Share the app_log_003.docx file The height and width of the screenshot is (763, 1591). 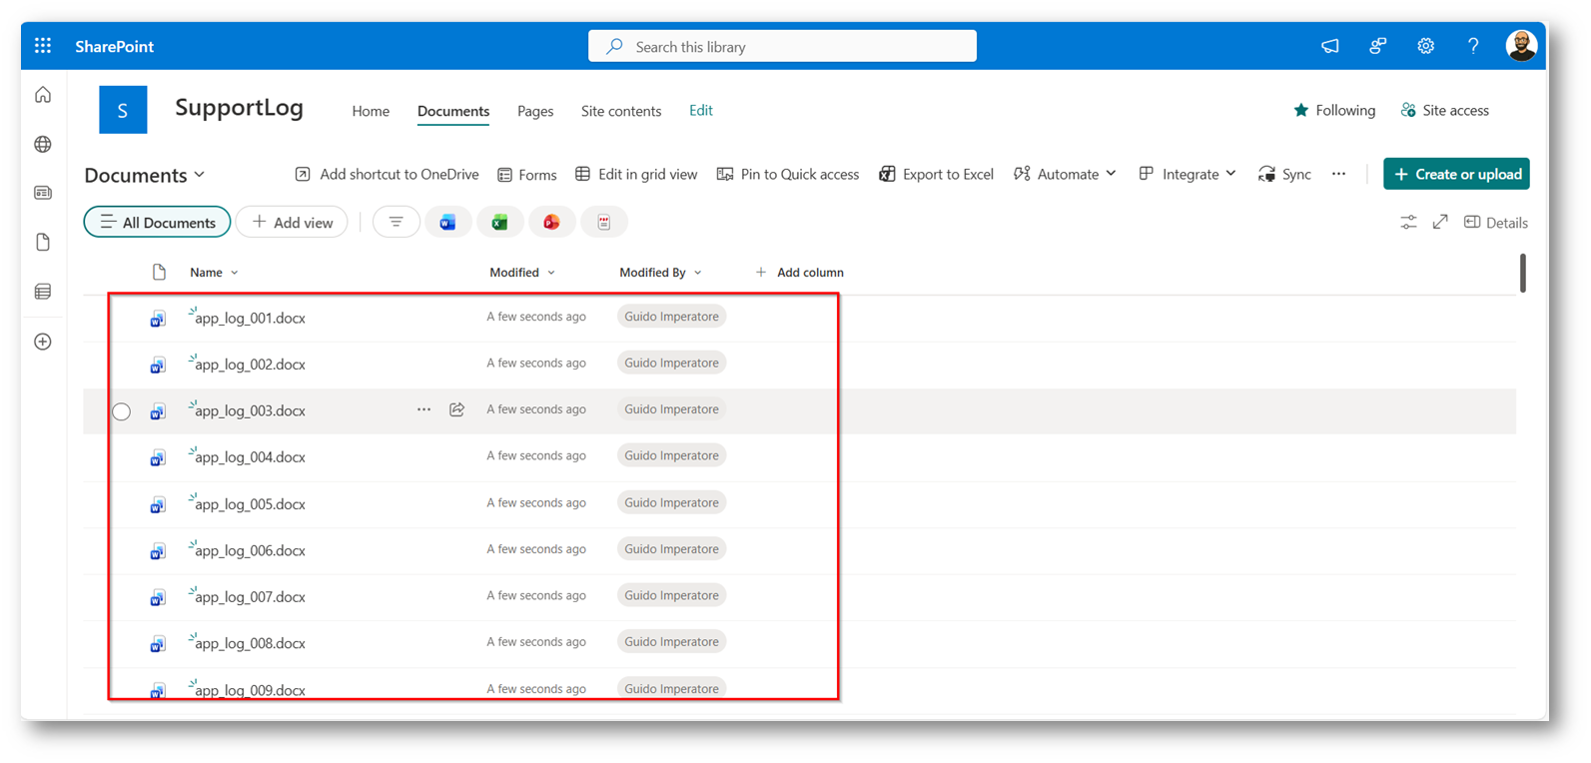(456, 409)
